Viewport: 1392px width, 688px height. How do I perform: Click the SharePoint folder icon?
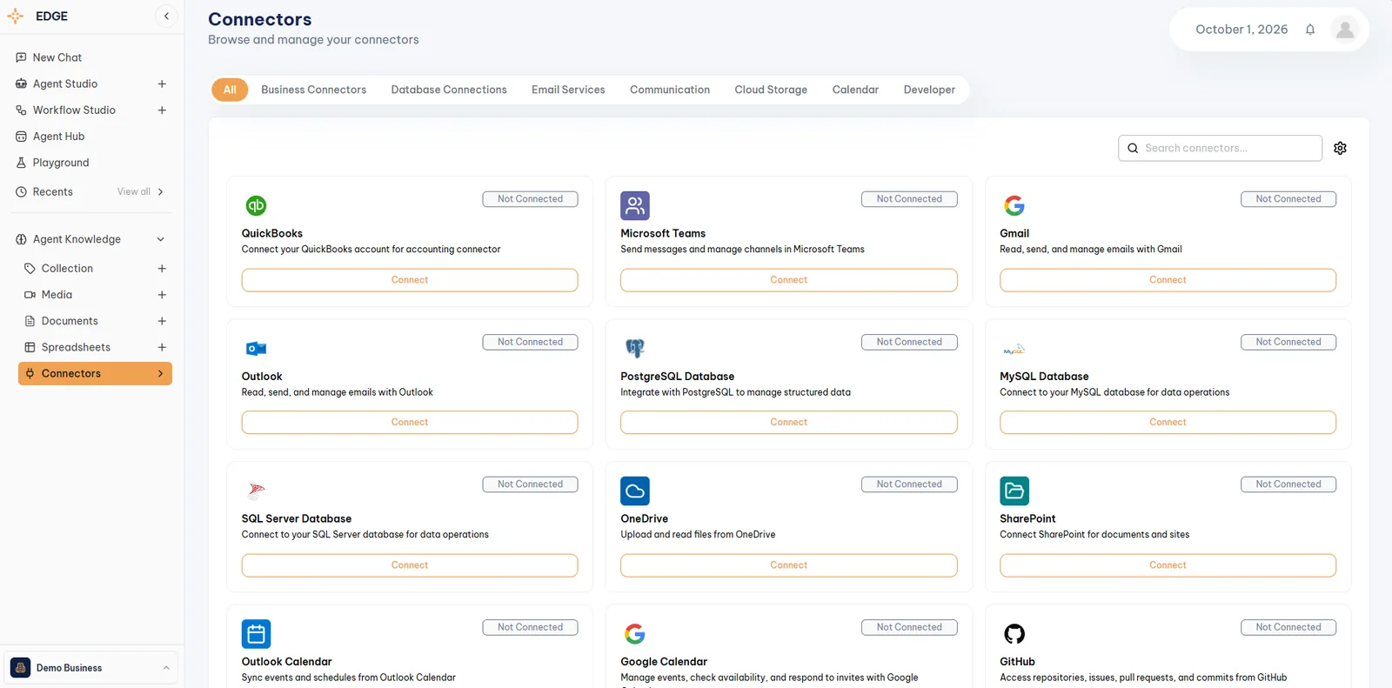1014,491
